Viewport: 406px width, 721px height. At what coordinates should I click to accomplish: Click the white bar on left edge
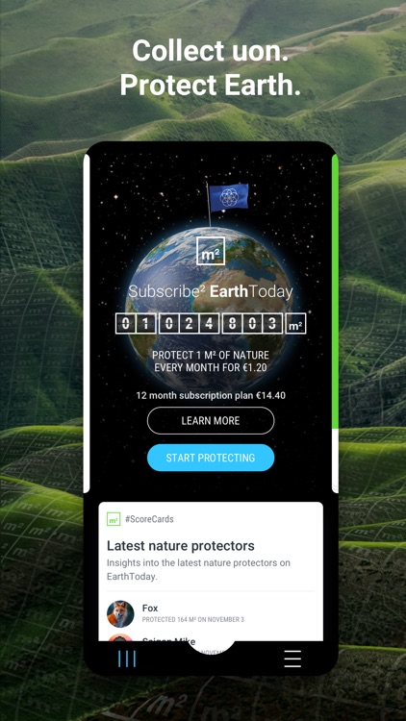pyautogui.click(x=87, y=323)
